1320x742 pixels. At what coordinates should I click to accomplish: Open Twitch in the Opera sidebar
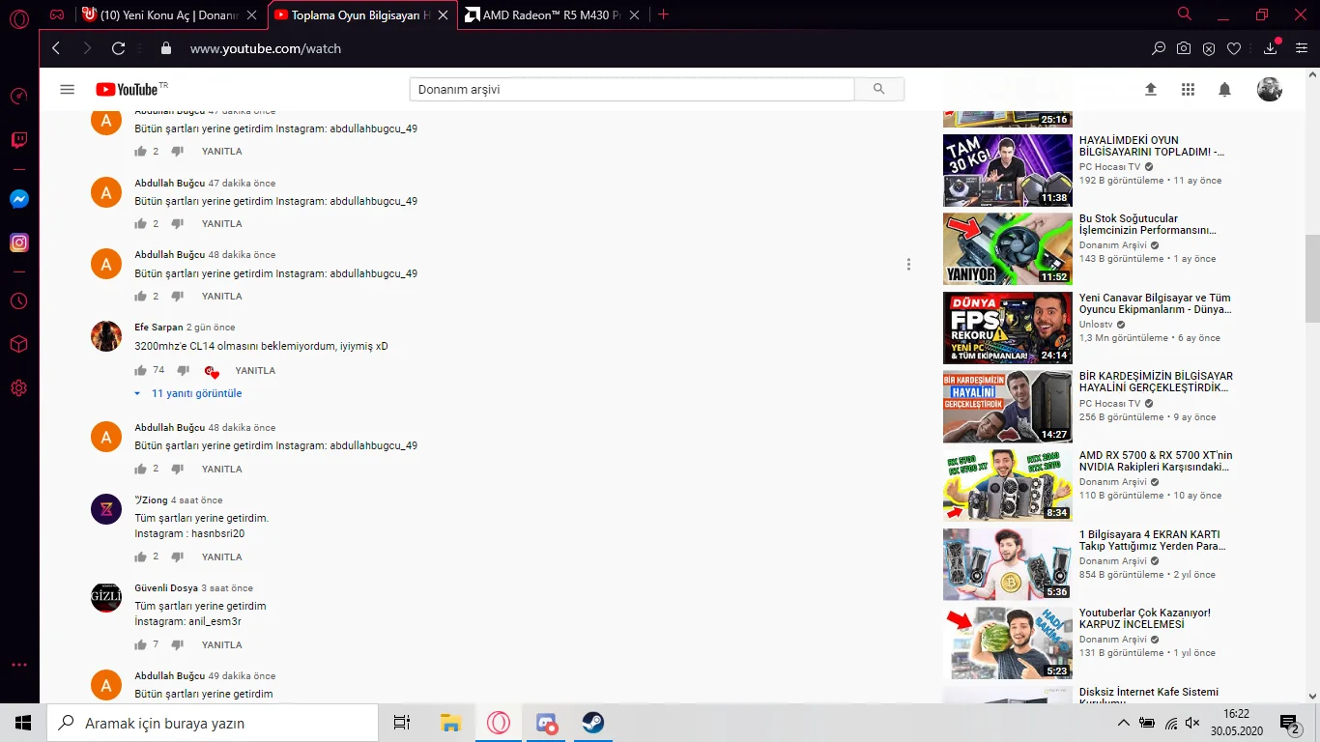[x=19, y=140]
